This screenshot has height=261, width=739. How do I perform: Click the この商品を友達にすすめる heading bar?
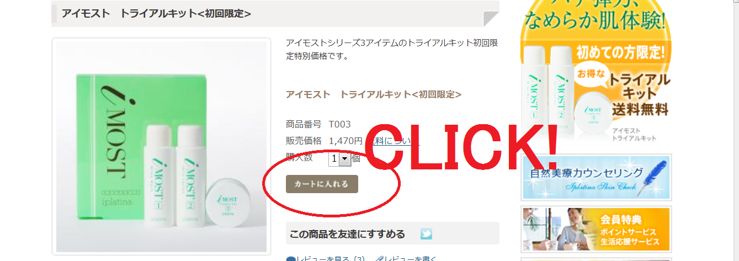[x=392, y=233]
